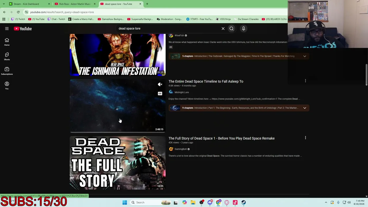Go to the YouTube logo home link

click(23, 28)
